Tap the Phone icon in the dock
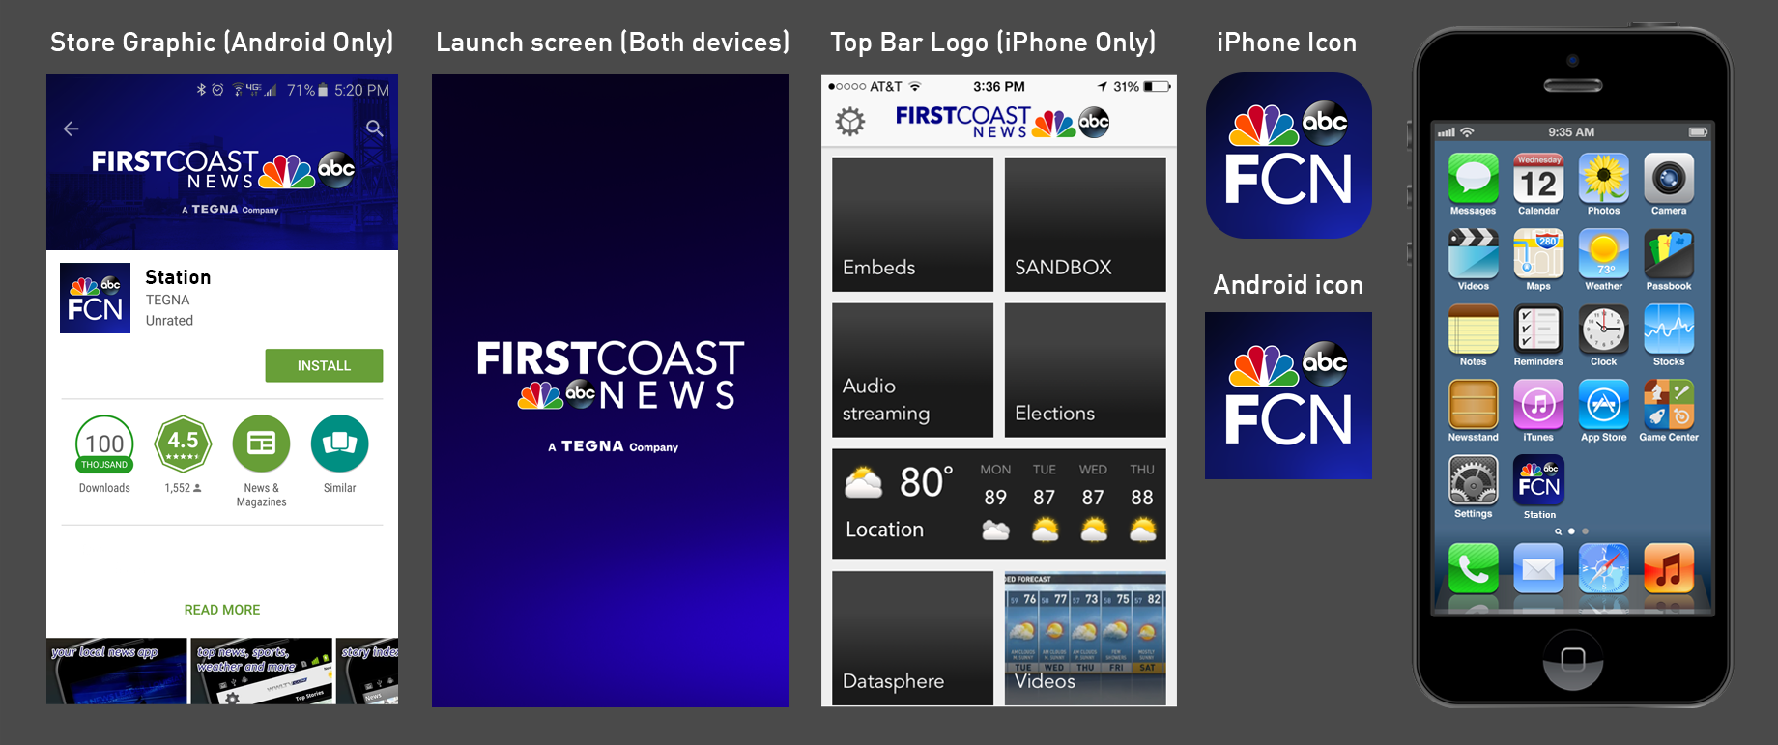The image size is (1778, 745). (1473, 568)
